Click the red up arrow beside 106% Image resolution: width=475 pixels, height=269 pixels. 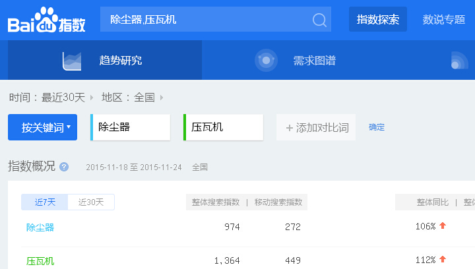click(443, 225)
